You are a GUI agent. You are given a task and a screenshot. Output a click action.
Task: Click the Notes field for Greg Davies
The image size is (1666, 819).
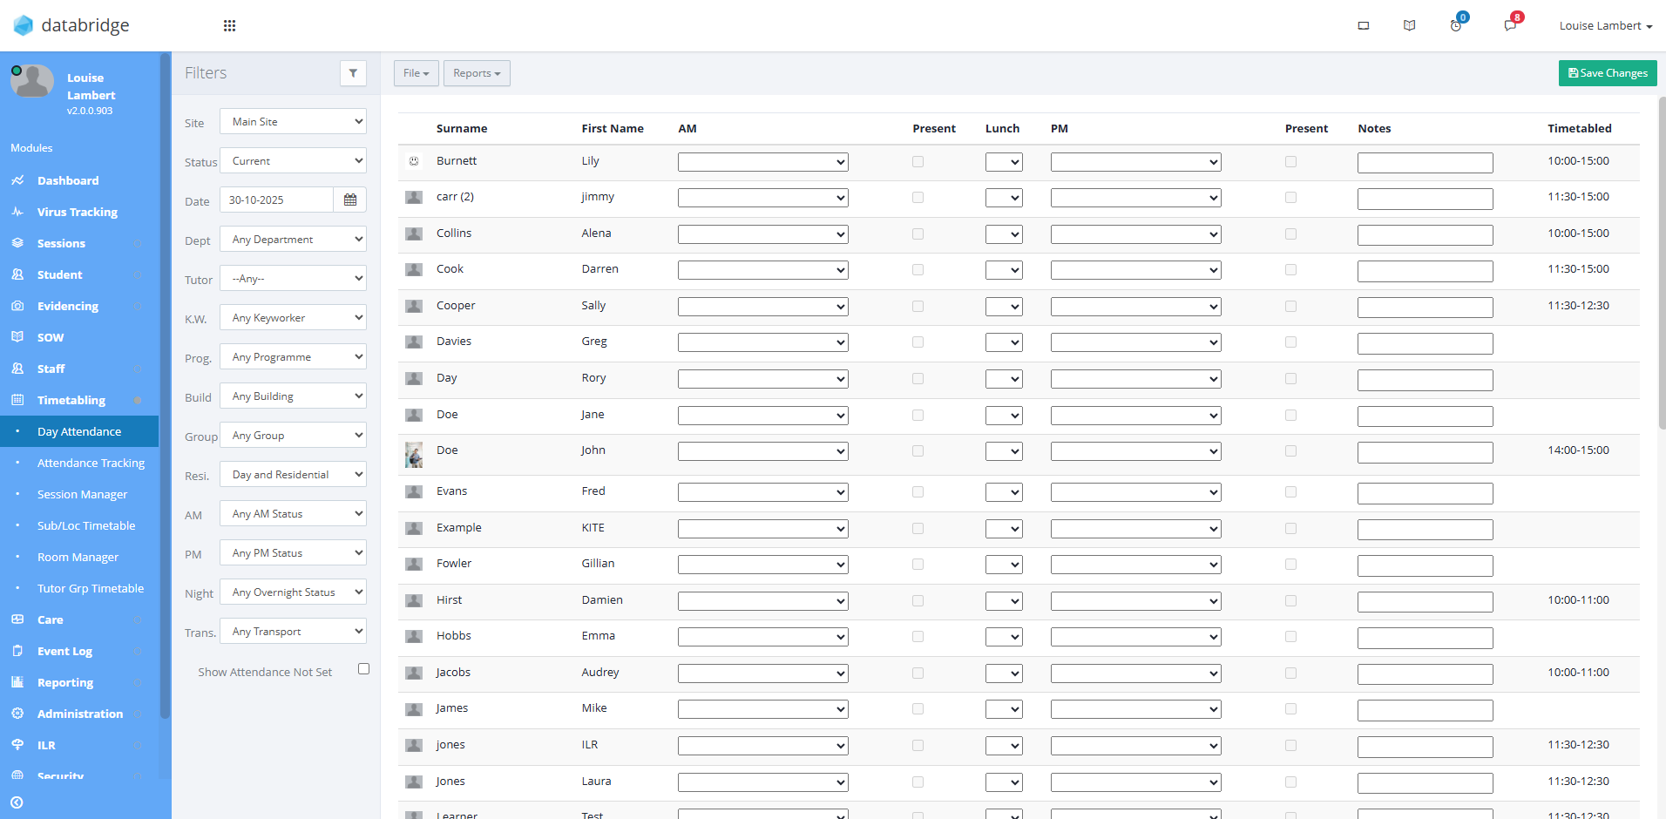click(x=1425, y=344)
